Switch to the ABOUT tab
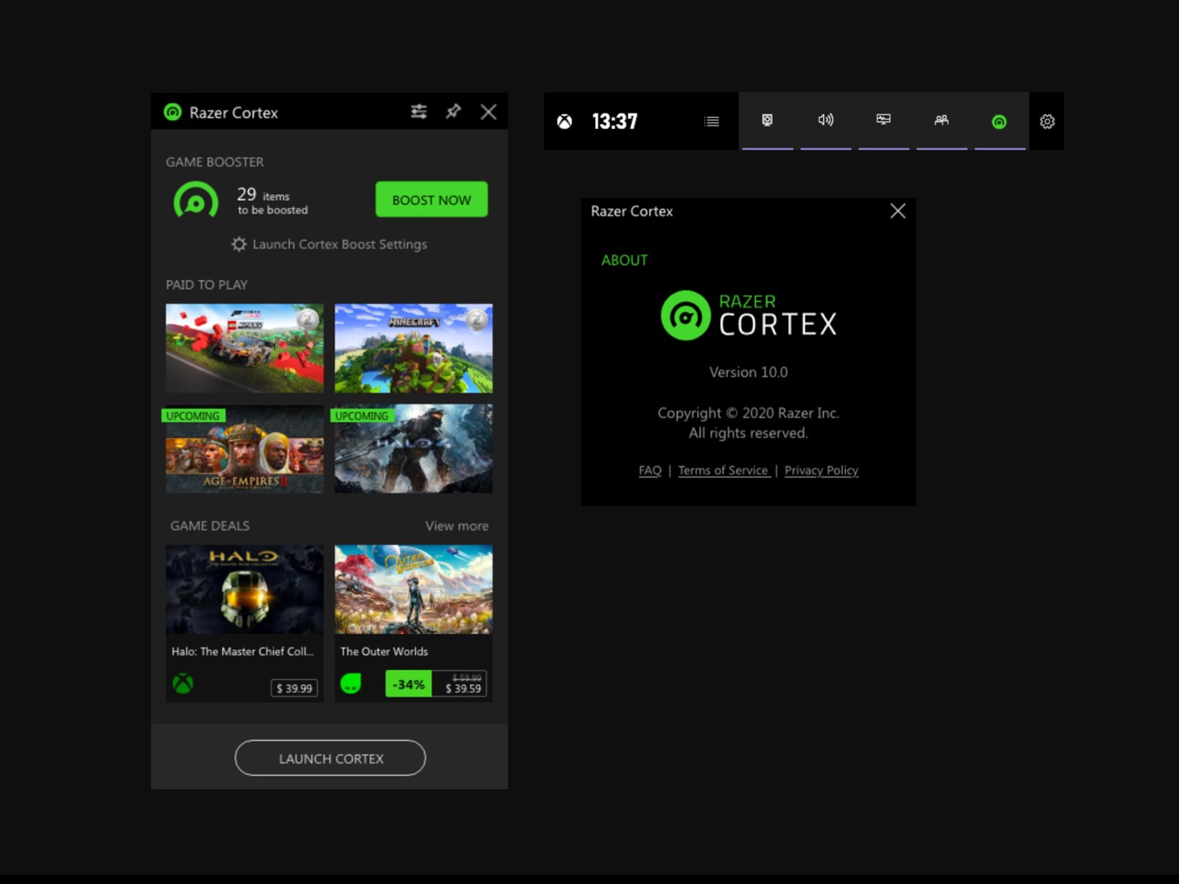The height and width of the screenshot is (884, 1179). click(624, 260)
